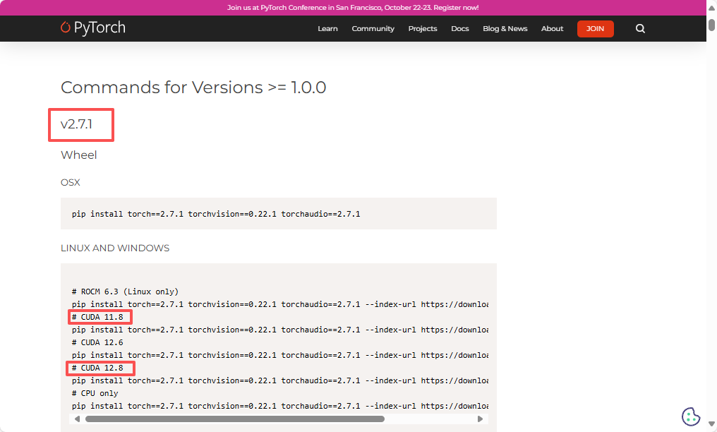Image resolution: width=717 pixels, height=432 pixels.
Task: Click the JOIN icon button in the navbar
Action: (x=595, y=29)
